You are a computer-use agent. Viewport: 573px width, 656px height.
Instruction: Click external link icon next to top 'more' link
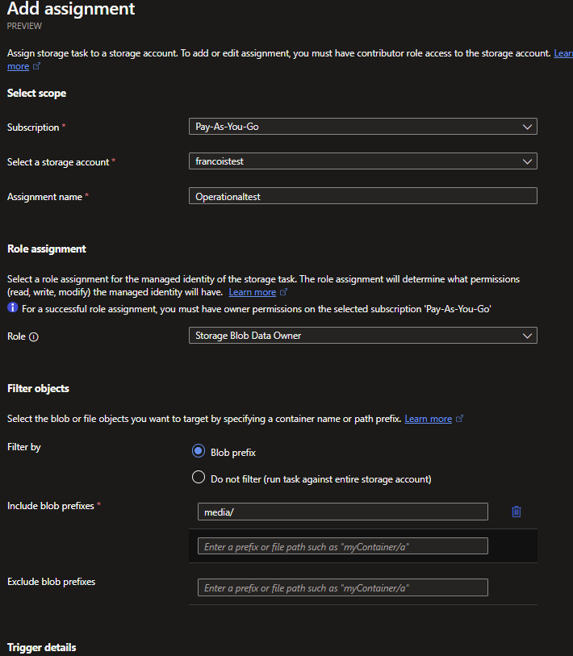coord(36,66)
